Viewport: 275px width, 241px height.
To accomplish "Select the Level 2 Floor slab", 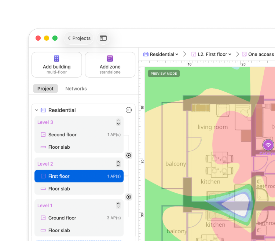I will point(79,189).
